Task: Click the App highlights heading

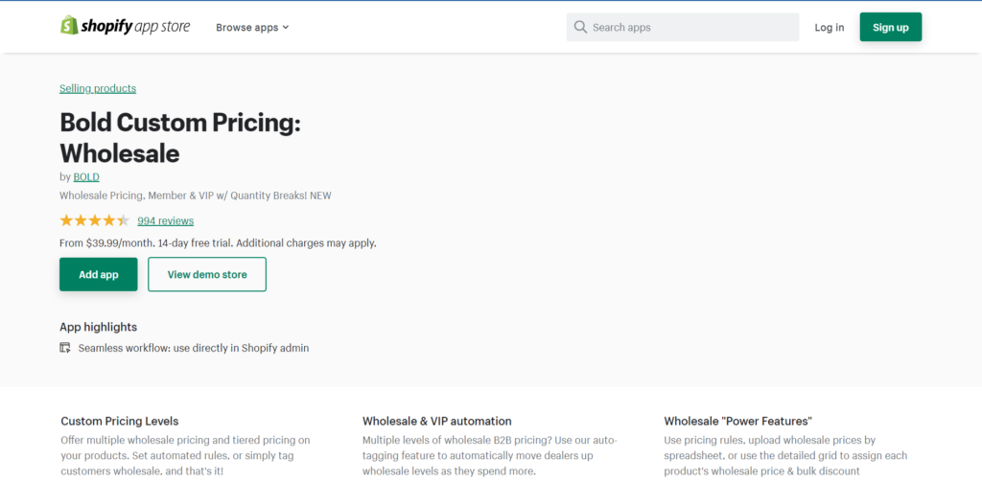Action: point(98,327)
